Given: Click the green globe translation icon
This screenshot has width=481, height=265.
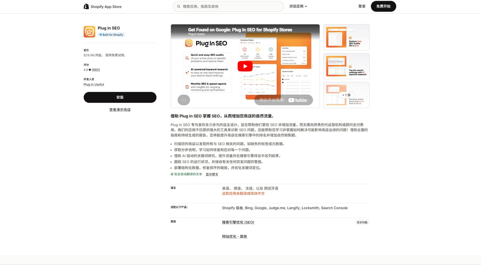Looking at the screenshot, I should click(171, 174).
